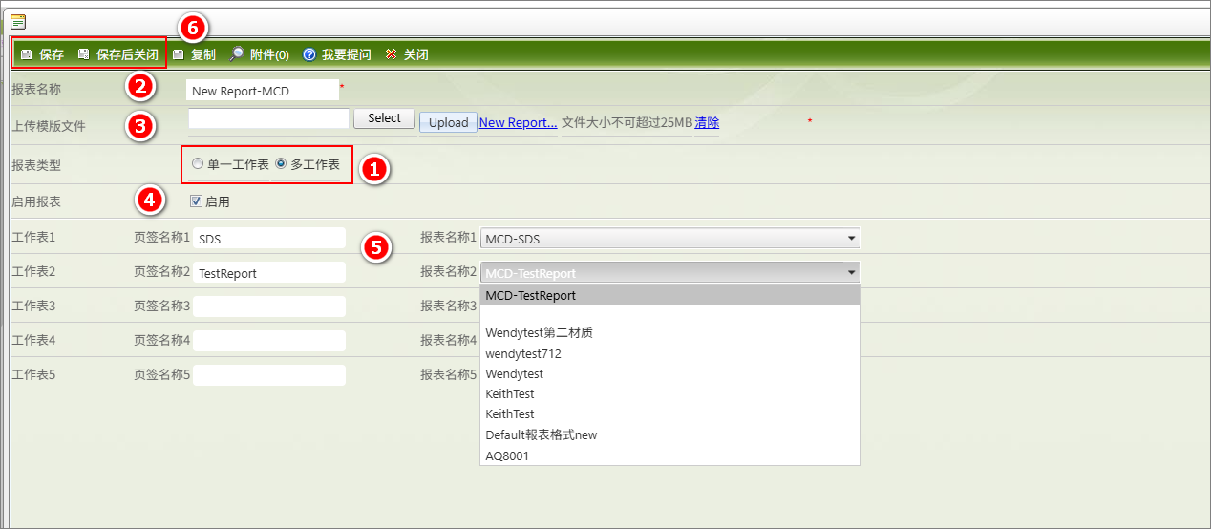Click the 保存后关闭 disk icon

(83, 54)
